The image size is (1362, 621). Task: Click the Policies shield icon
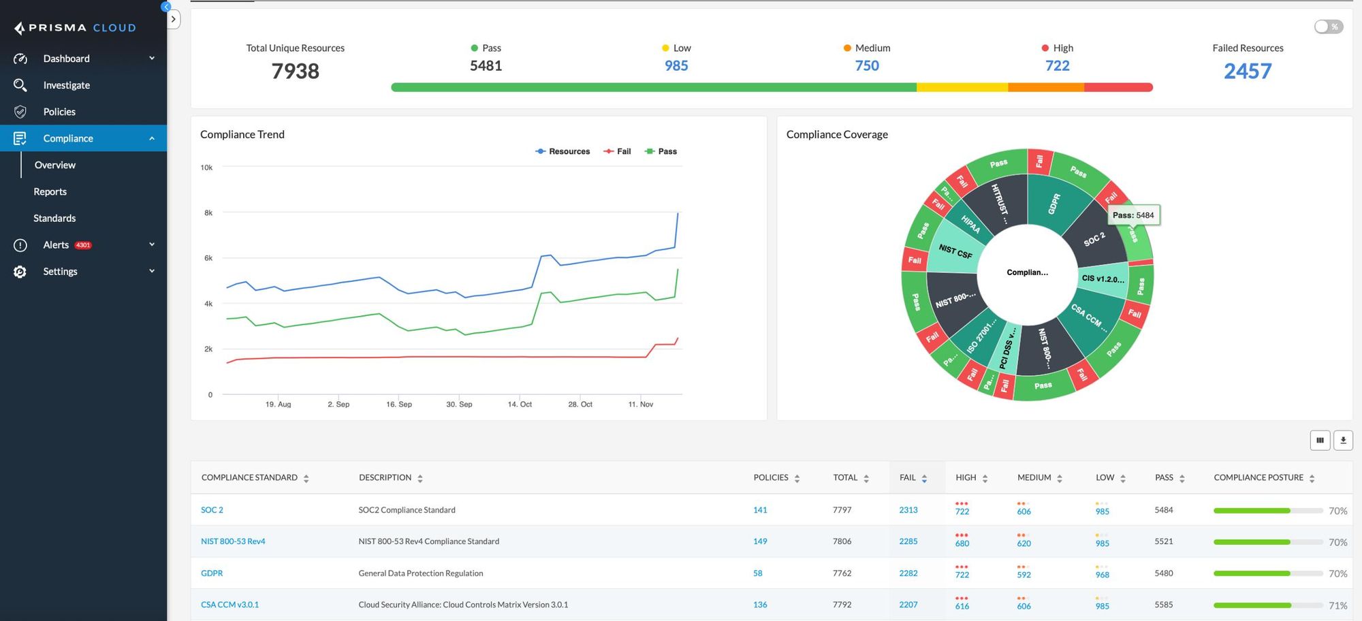(20, 112)
